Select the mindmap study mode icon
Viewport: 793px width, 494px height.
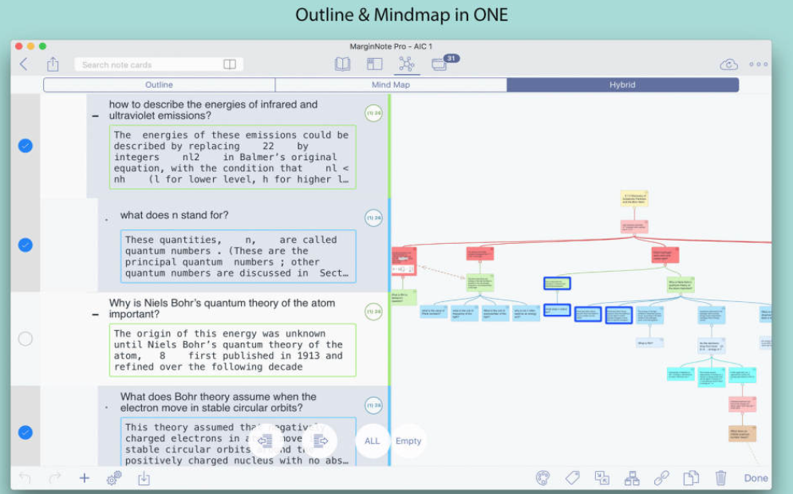(407, 65)
